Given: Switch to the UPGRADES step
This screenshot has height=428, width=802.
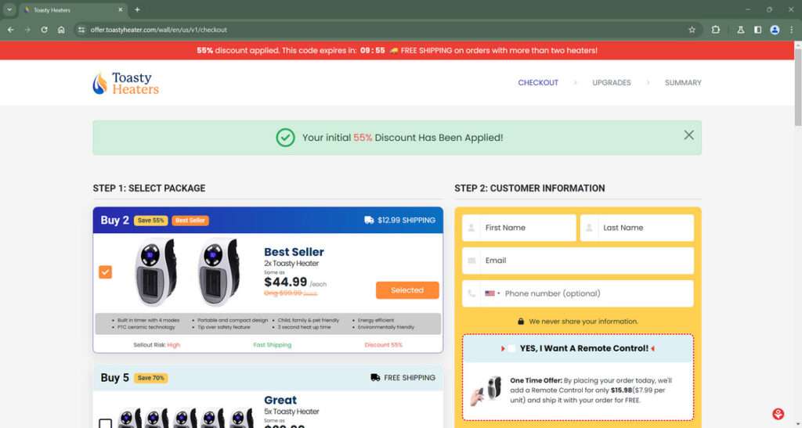Looking at the screenshot, I should [x=612, y=83].
